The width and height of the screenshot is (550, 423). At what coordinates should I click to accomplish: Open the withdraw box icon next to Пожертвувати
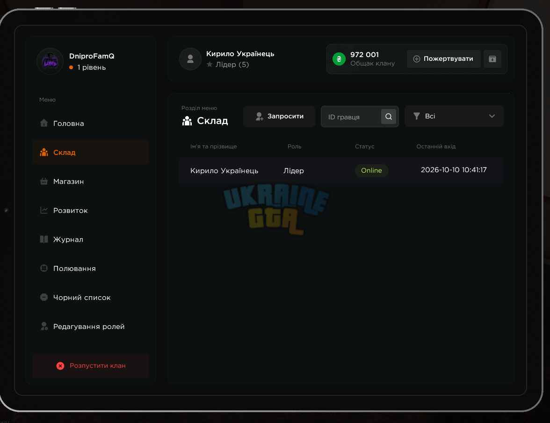pos(492,59)
